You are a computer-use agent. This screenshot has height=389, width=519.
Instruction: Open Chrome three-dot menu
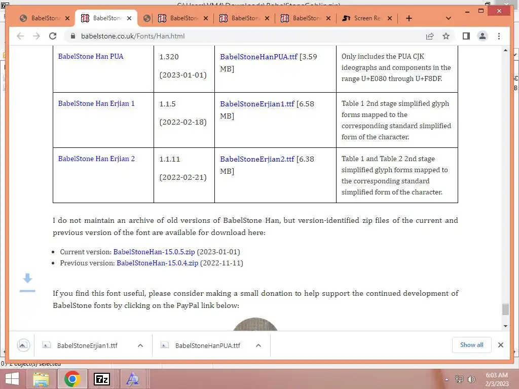(499, 36)
